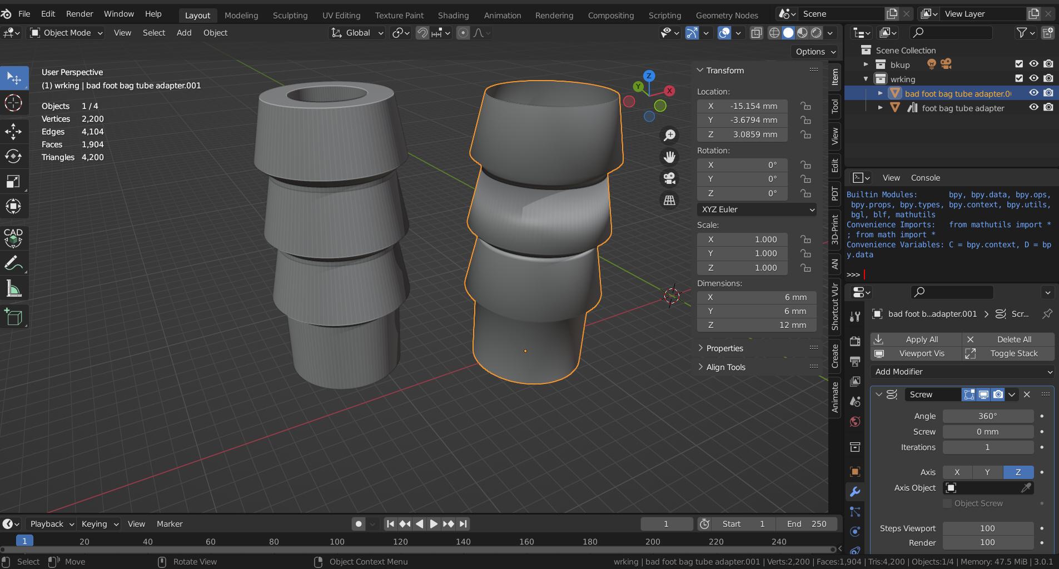
Task: Select the Cursor tool in toolbar
Action: [x=14, y=103]
